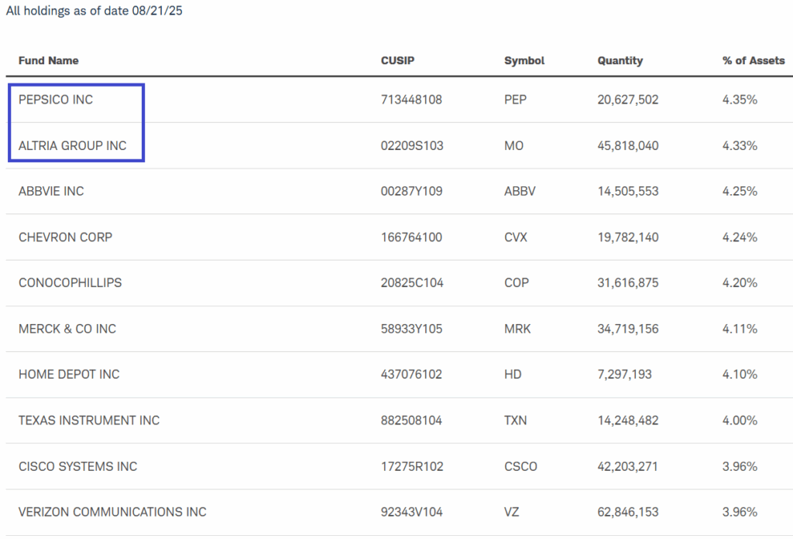The width and height of the screenshot is (793, 539).
Task: Select the ALTRIA GROUP INC row name
Action: pos(72,145)
